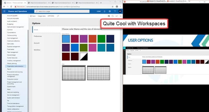
Task: Click the Not secure warning icon
Action: pos(15,7)
